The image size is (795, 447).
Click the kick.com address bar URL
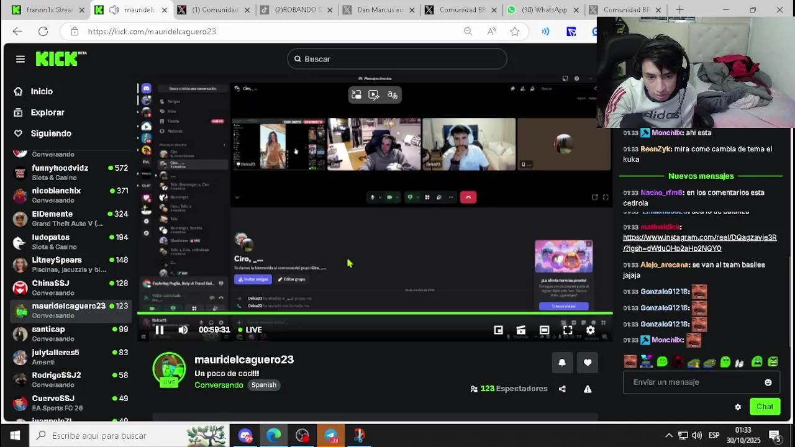(152, 32)
